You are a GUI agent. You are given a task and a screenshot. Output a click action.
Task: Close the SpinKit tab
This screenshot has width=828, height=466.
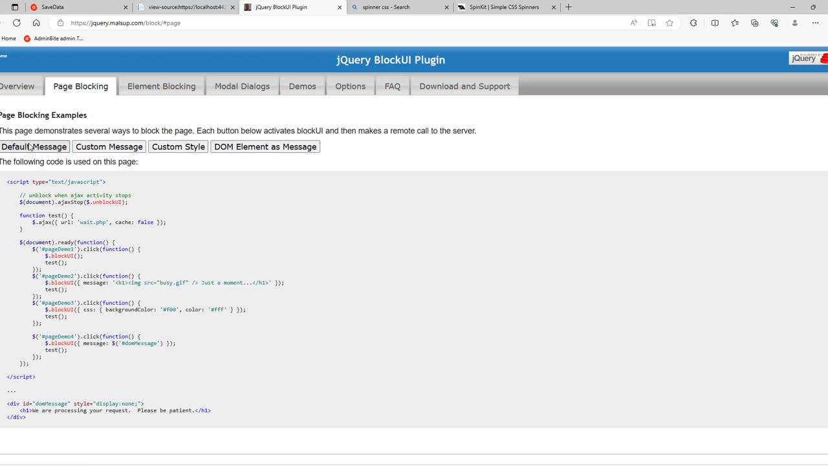coord(554,7)
